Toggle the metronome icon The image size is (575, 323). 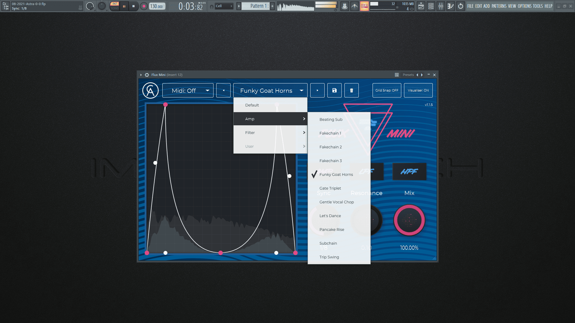click(x=345, y=6)
